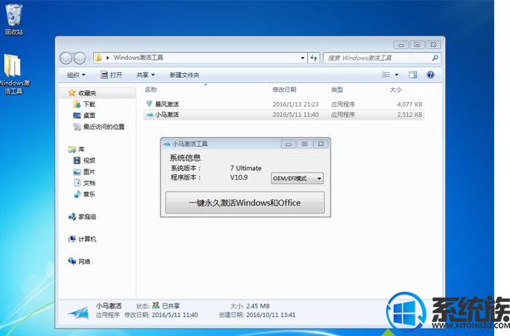
Task: Click the search magnifier icon
Action: pyautogui.click(x=435, y=58)
